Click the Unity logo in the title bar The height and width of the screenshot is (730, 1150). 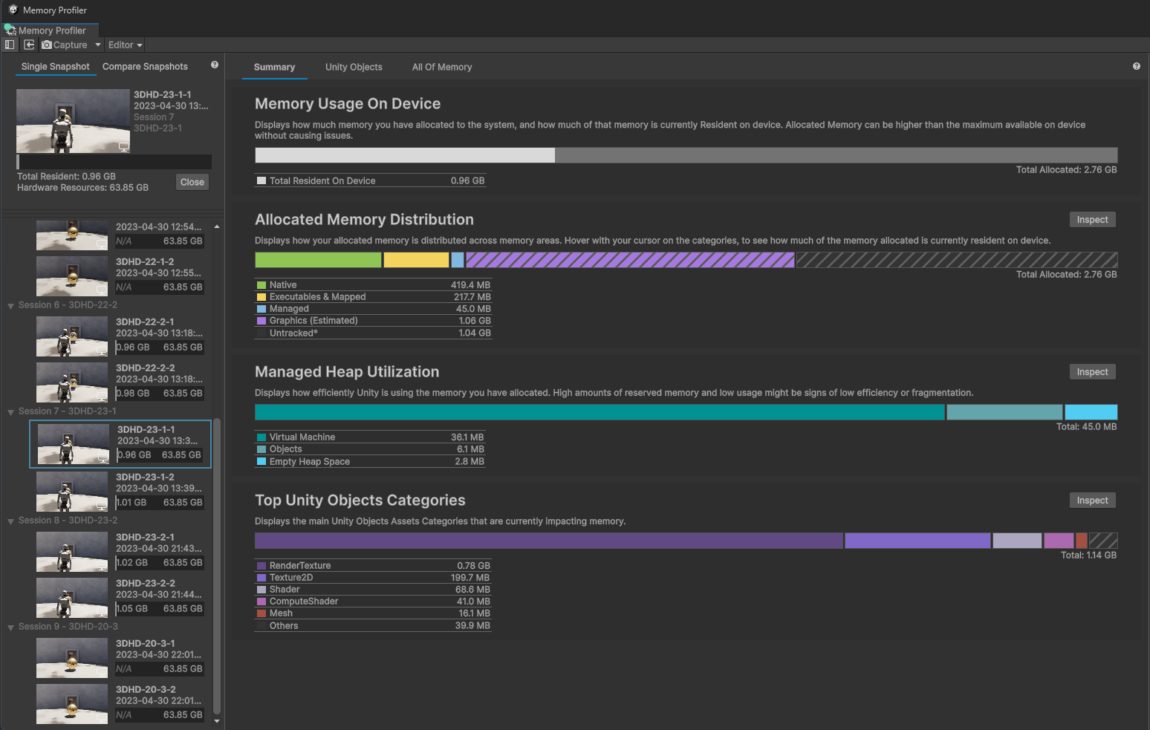pyautogui.click(x=13, y=10)
